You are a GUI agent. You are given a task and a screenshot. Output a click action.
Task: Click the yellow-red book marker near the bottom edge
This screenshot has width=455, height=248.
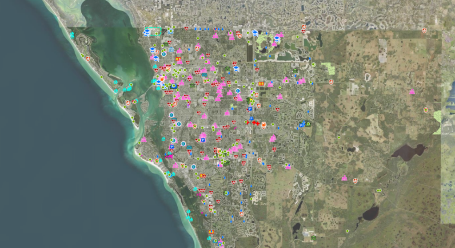pos(211,232)
